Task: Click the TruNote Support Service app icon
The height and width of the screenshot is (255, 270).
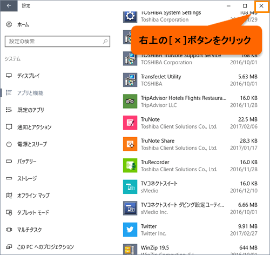Action: (130, 59)
